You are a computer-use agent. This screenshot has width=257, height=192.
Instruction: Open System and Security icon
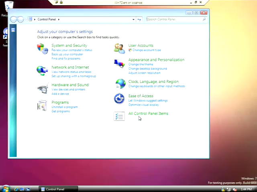click(42, 48)
